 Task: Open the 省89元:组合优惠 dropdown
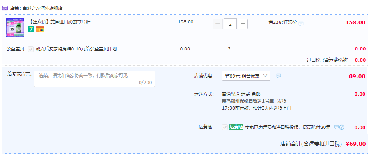pos(246,76)
